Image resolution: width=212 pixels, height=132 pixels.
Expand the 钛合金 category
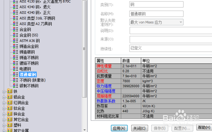point(4,109)
